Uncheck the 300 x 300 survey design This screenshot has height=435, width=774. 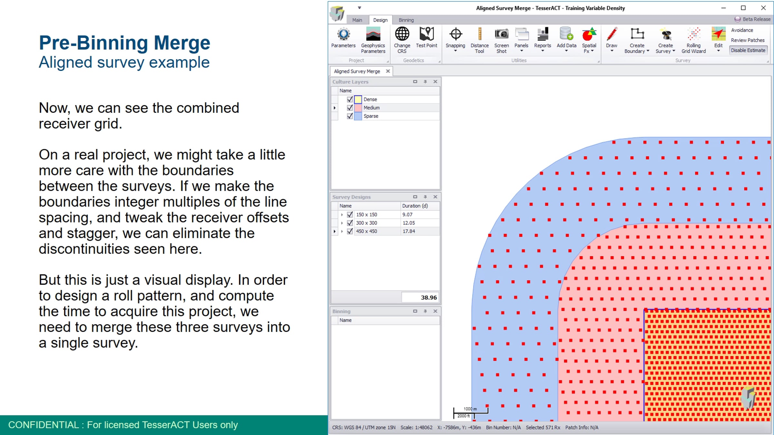point(350,223)
